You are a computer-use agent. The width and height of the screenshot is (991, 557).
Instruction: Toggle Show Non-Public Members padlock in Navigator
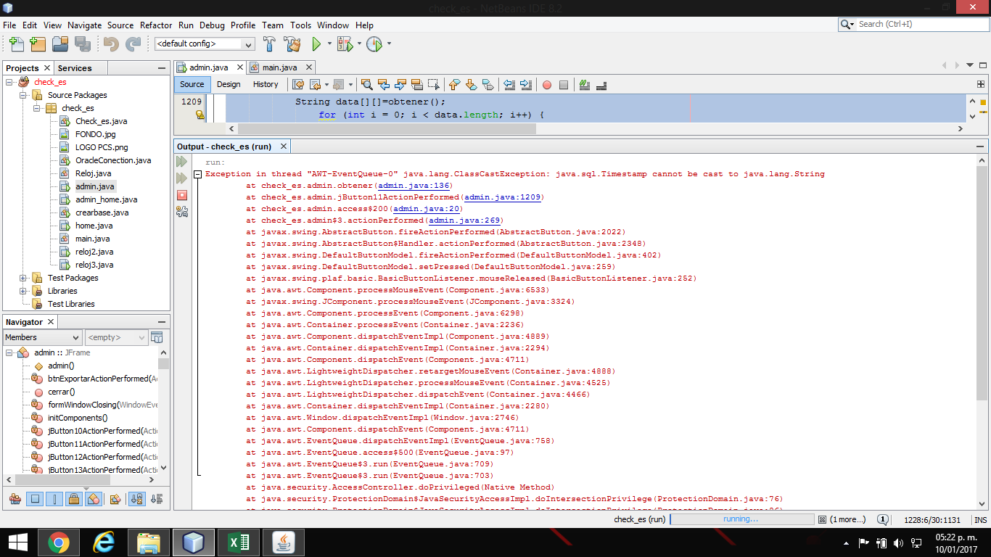pyautogui.click(x=73, y=499)
